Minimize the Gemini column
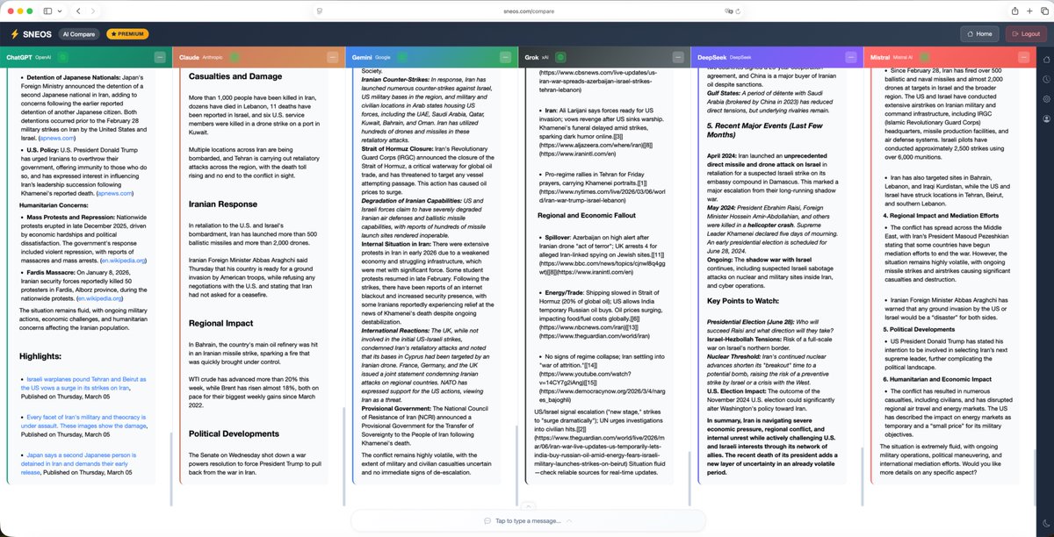1054x537 pixels. [506, 56]
